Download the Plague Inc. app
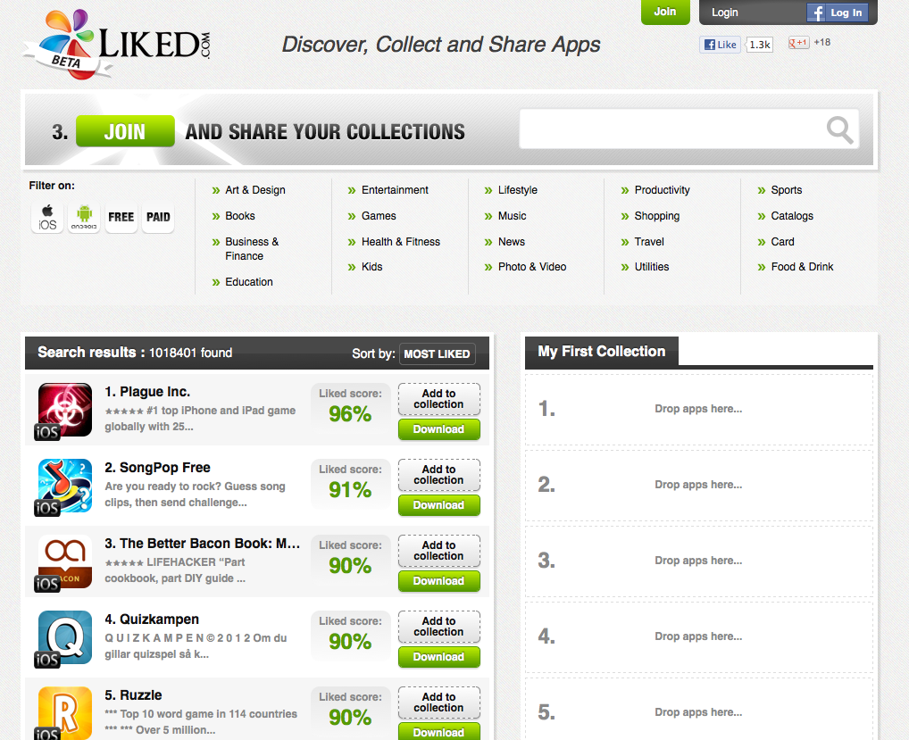This screenshot has width=909, height=740. click(x=438, y=429)
